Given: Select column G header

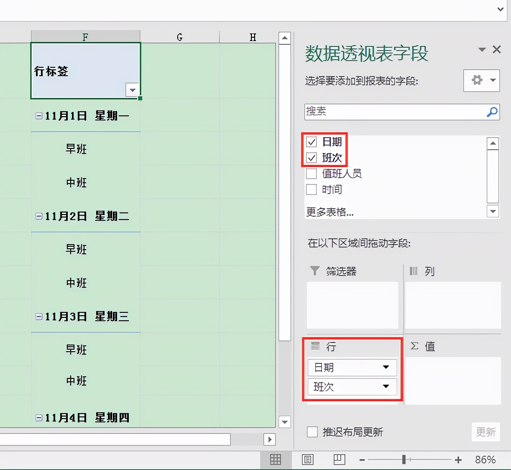Looking at the screenshot, I should (180, 37).
